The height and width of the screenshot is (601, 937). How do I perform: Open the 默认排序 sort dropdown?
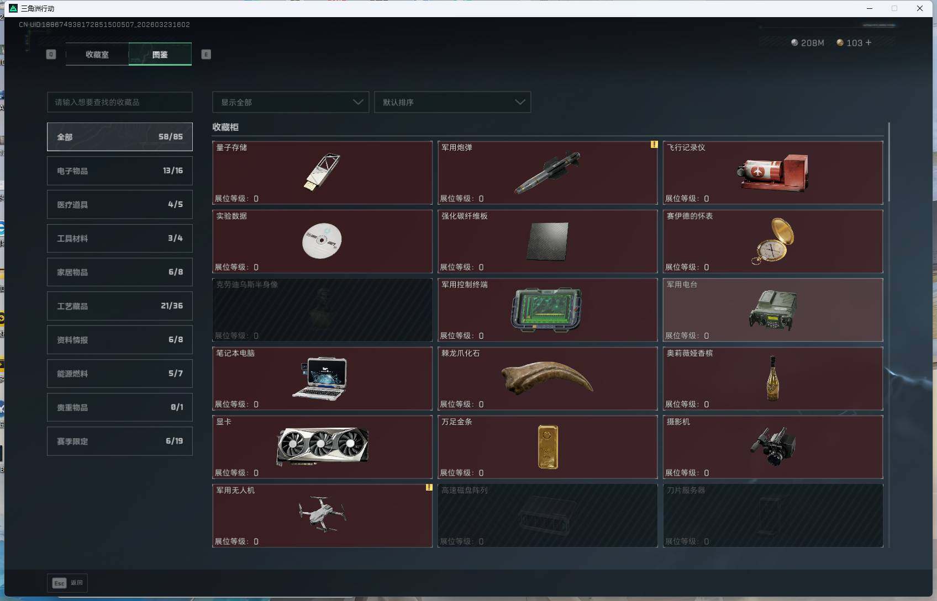pos(452,102)
